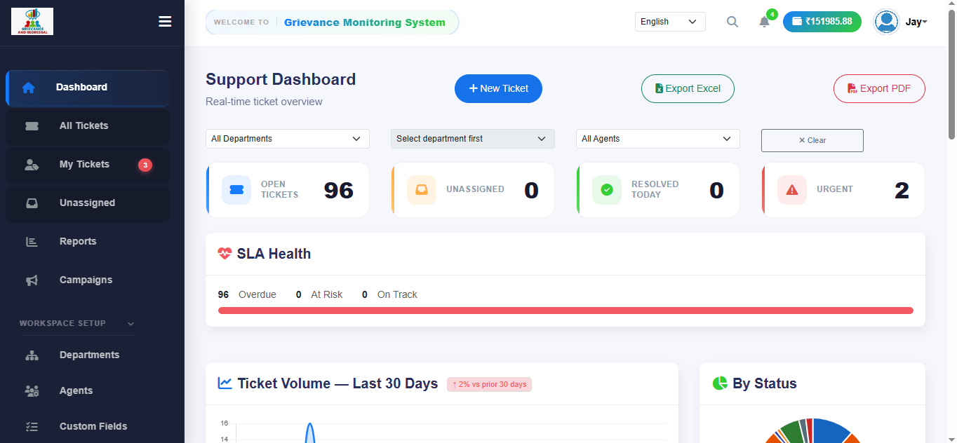
Task: Click the Dashboard home icon
Action: pos(28,88)
